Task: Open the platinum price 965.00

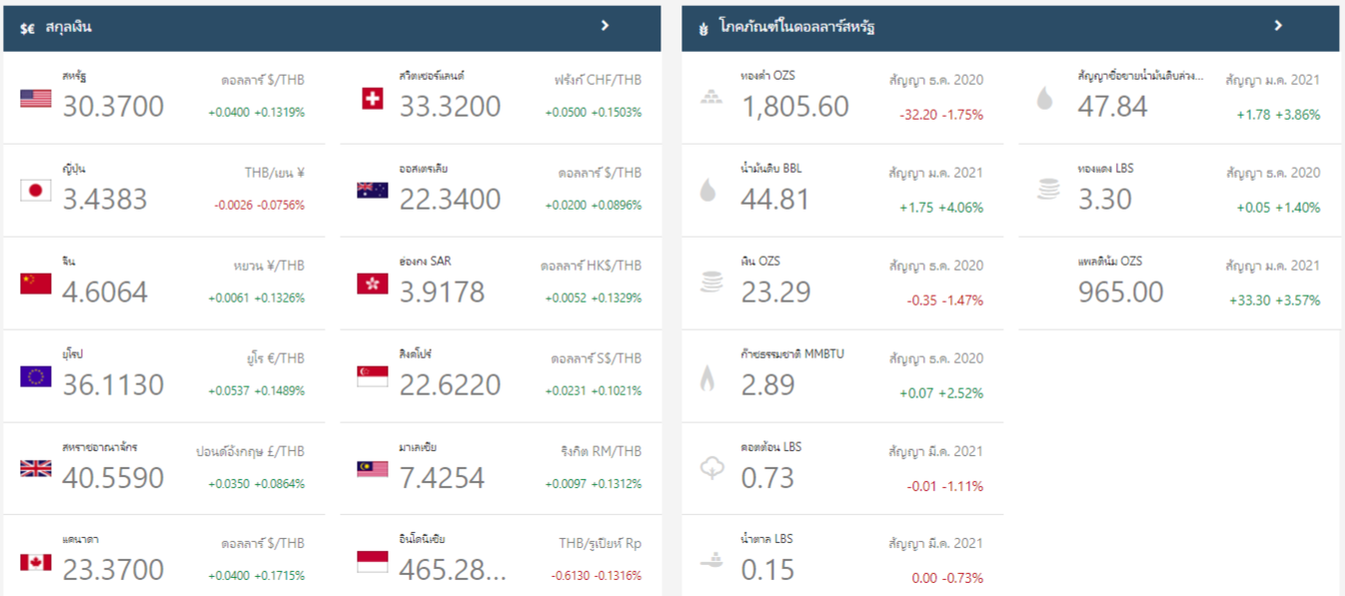Action: pos(1121,292)
